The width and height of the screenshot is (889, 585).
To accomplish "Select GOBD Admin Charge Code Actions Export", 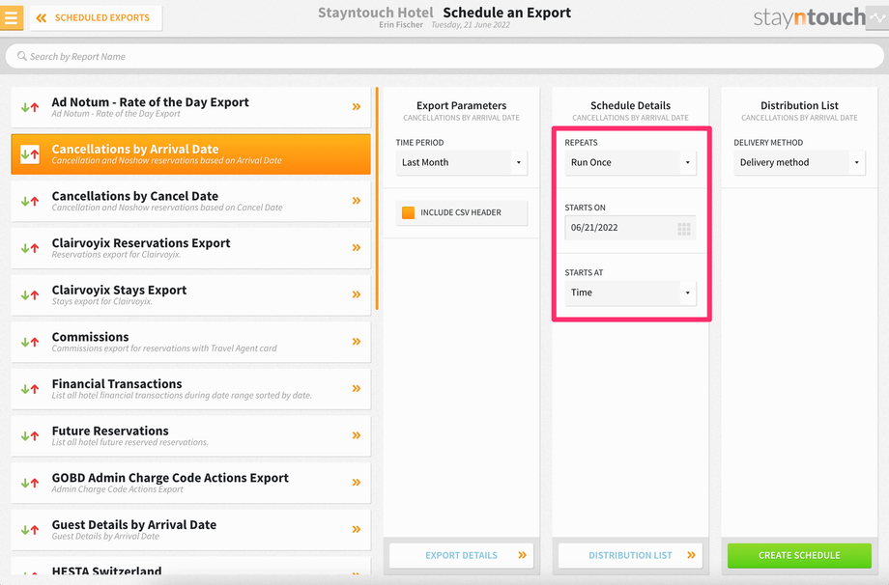I will coord(190,483).
